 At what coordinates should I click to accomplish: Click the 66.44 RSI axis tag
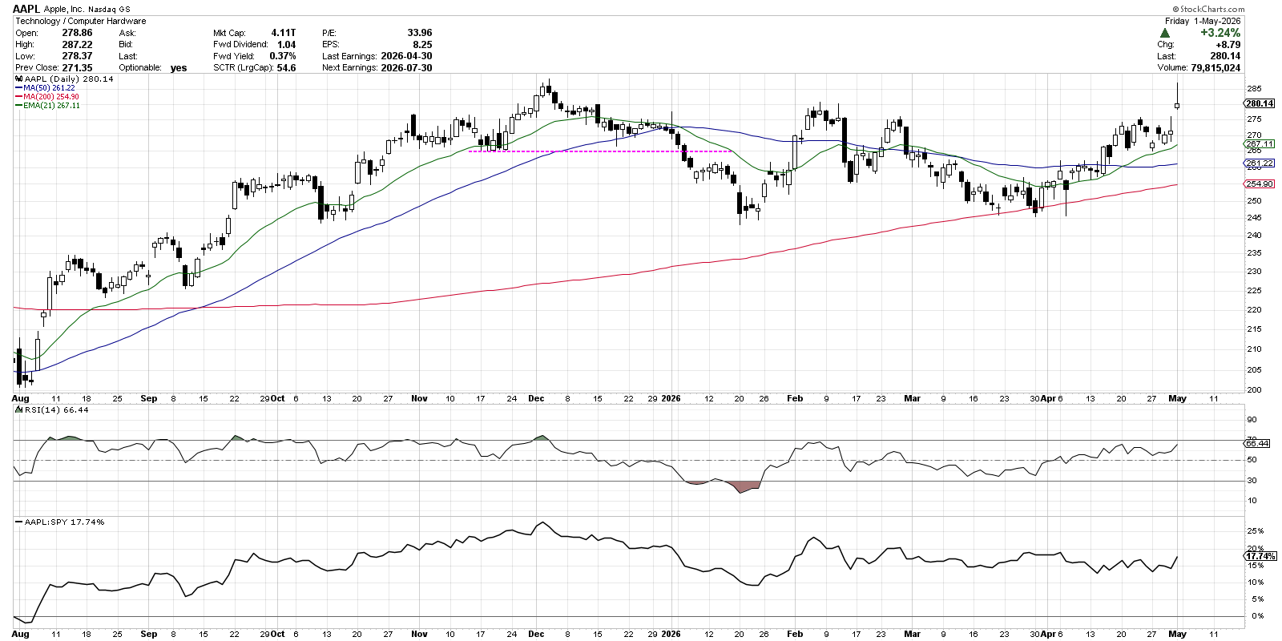click(1257, 443)
